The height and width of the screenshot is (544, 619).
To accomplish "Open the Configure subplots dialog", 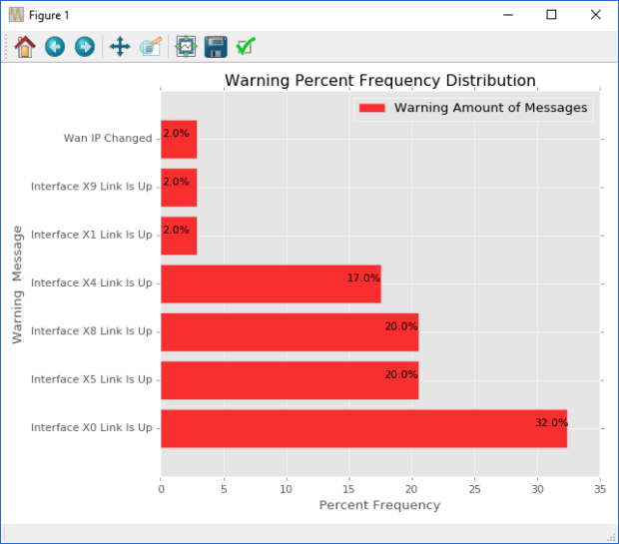I will (186, 47).
